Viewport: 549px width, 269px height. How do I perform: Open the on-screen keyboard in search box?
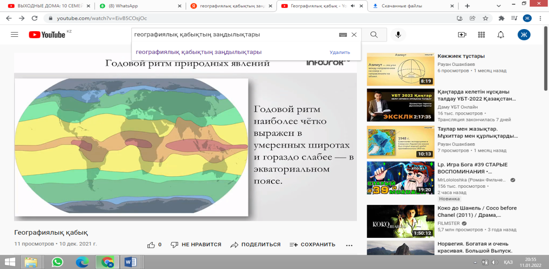343,35
